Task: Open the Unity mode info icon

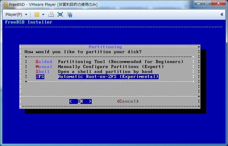Action: (x=70, y=15)
